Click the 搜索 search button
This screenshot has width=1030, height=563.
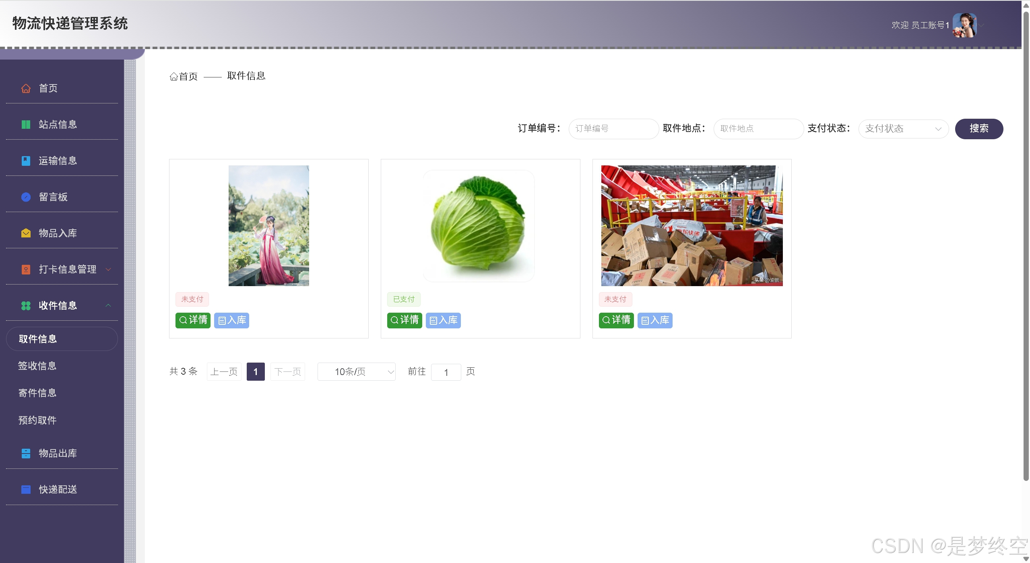(x=979, y=129)
